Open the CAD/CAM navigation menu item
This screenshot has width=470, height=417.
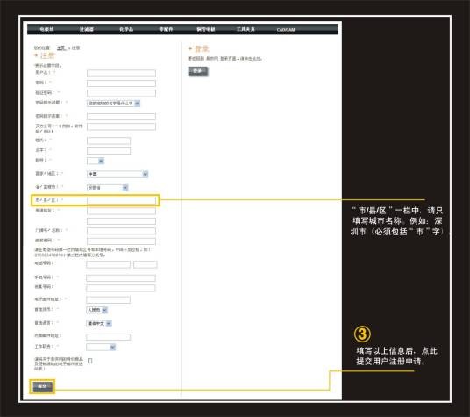tap(286, 29)
